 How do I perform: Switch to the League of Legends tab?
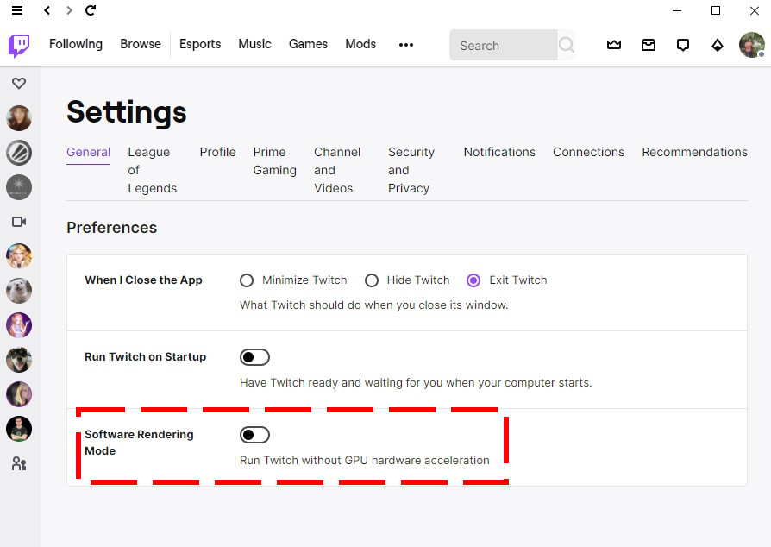click(153, 170)
